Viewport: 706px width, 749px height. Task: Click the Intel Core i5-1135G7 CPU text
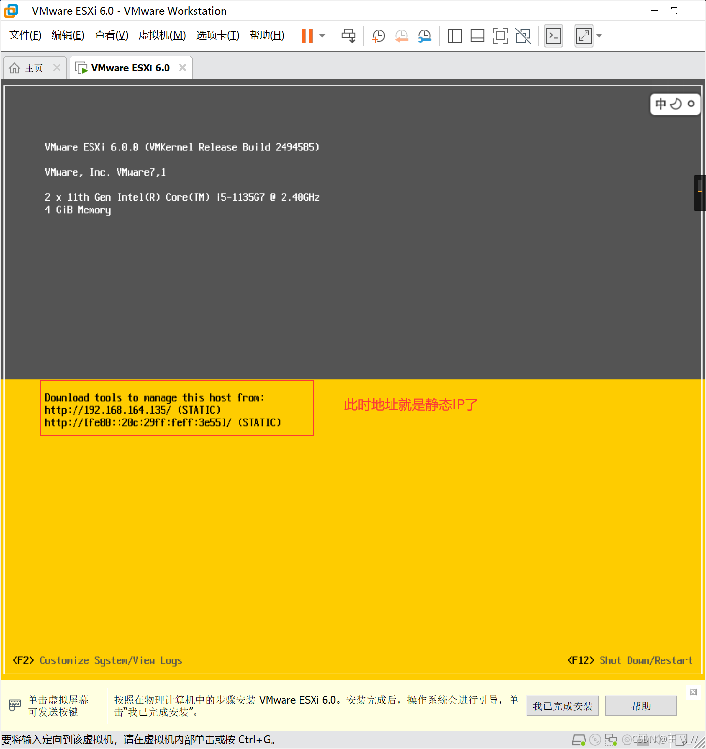[x=182, y=197]
